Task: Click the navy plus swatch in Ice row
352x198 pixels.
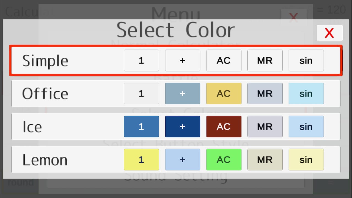Action: pos(183,127)
